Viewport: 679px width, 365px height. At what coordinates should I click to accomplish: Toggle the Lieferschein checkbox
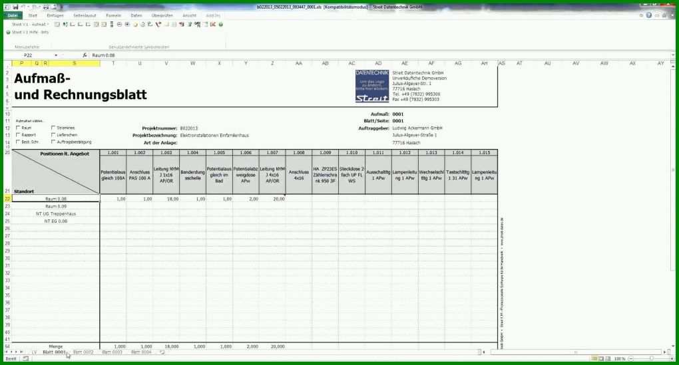(53, 135)
